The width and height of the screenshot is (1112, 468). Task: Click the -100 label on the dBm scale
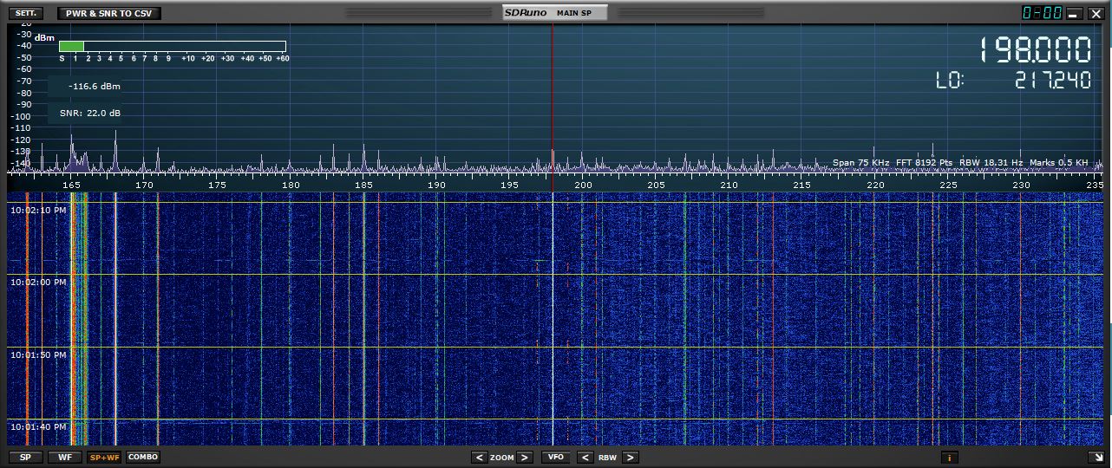tap(20, 116)
